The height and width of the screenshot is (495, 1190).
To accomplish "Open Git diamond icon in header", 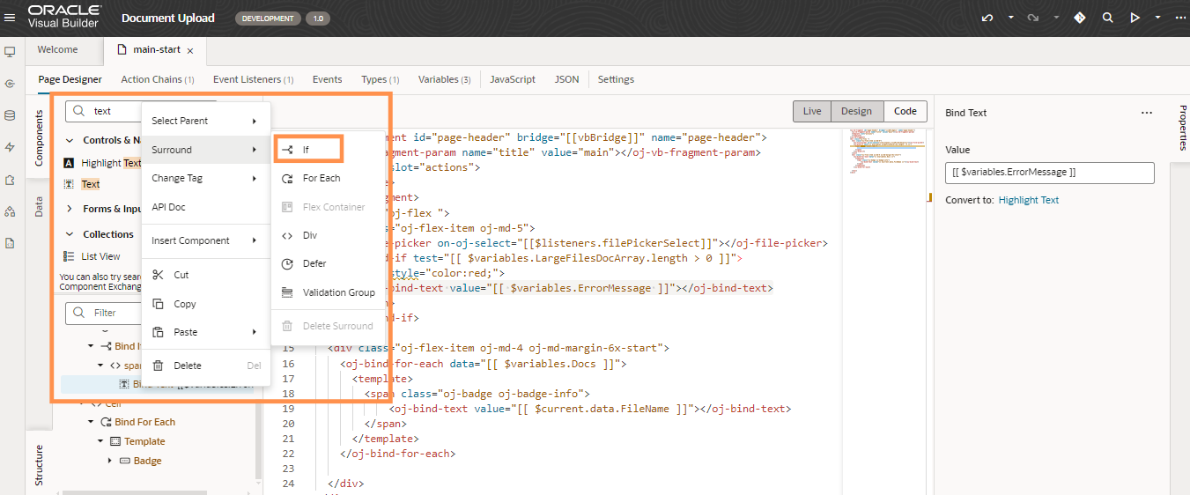I will point(1079,18).
